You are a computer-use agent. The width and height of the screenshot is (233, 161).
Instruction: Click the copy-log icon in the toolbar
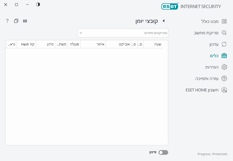pyautogui.click(x=16, y=21)
